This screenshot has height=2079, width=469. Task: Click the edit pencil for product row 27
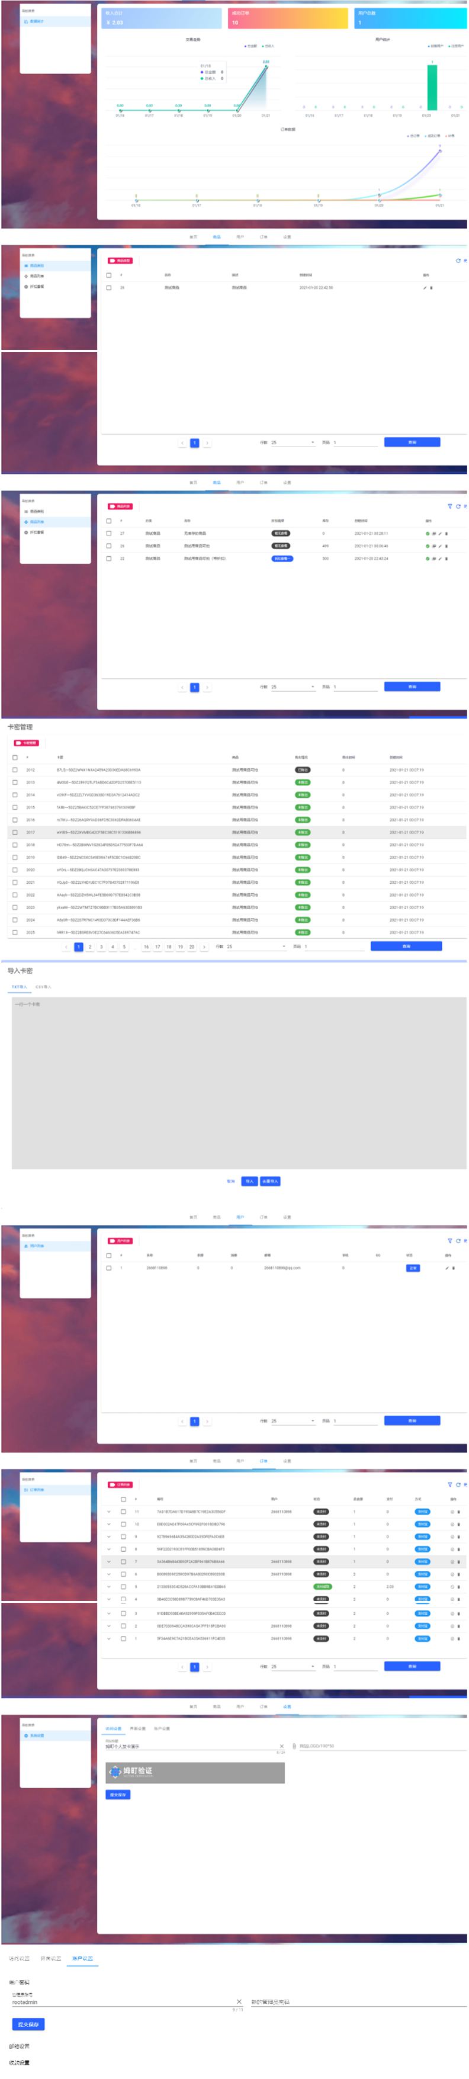coord(440,534)
